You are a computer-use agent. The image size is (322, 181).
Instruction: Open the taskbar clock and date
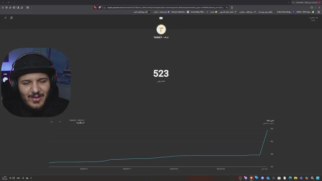[5, 178]
